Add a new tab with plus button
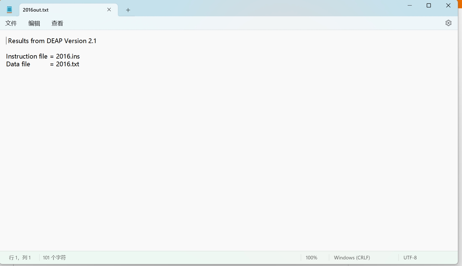 tap(128, 10)
